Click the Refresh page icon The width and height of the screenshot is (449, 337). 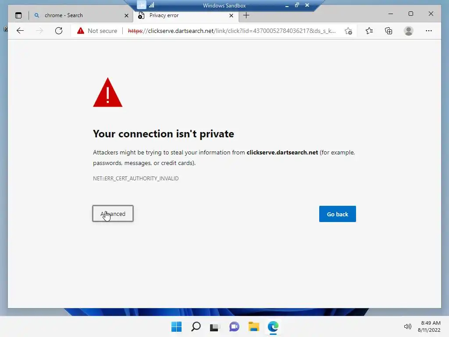click(x=59, y=31)
